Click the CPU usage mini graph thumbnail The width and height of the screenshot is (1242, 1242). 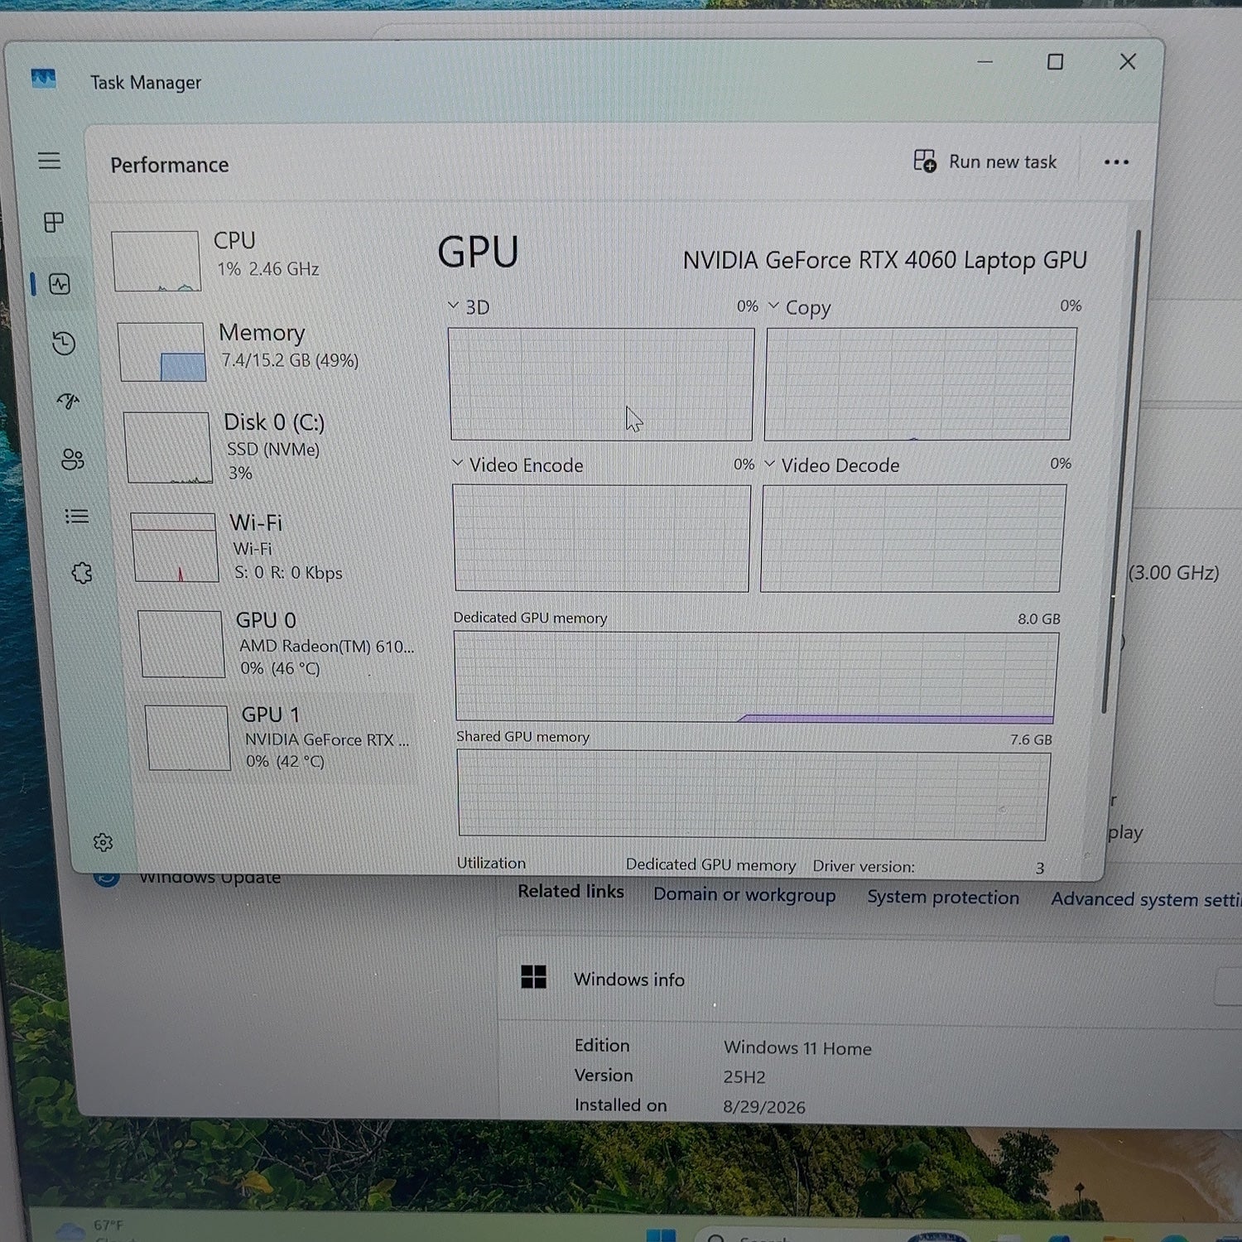[156, 261]
